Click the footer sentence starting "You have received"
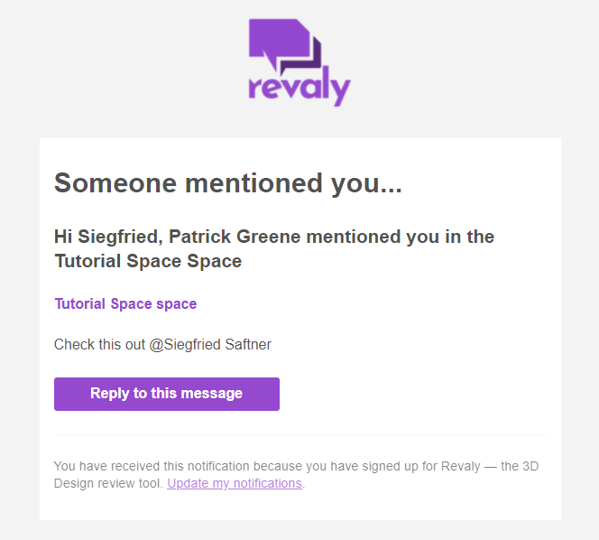Viewport: 599px width, 540px height. pyautogui.click(x=296, y=474)
